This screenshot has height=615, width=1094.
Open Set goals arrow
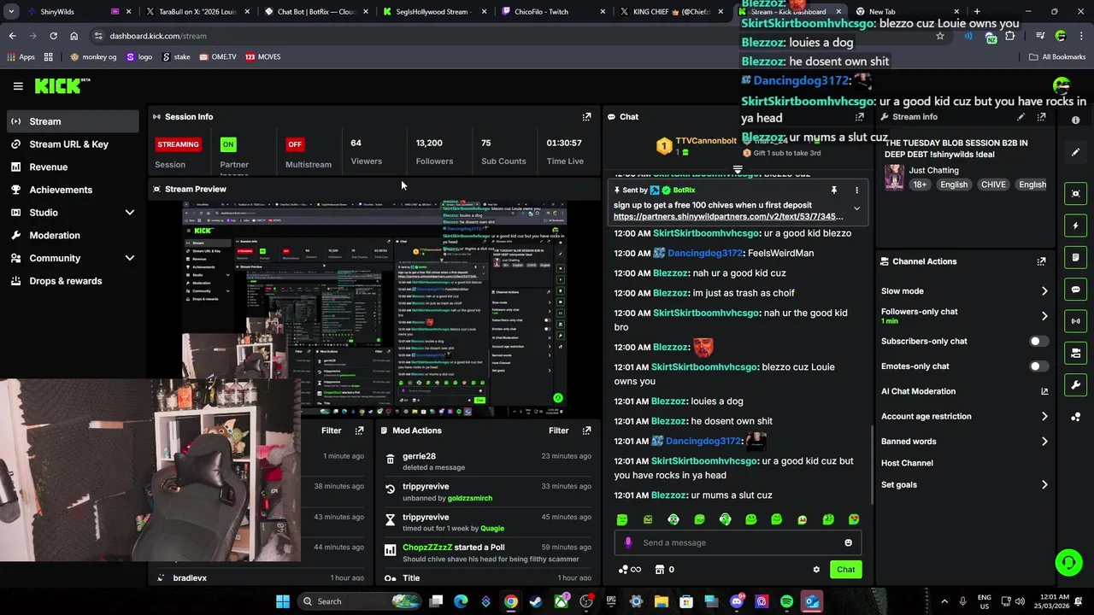[1044, 485]
